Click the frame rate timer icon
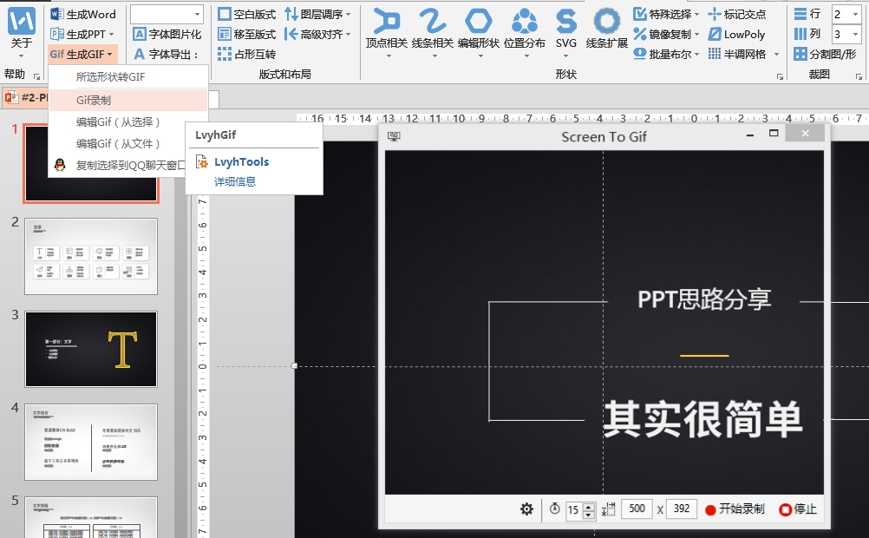The height and width of the screenshot is (538, 869). point(555,508)
